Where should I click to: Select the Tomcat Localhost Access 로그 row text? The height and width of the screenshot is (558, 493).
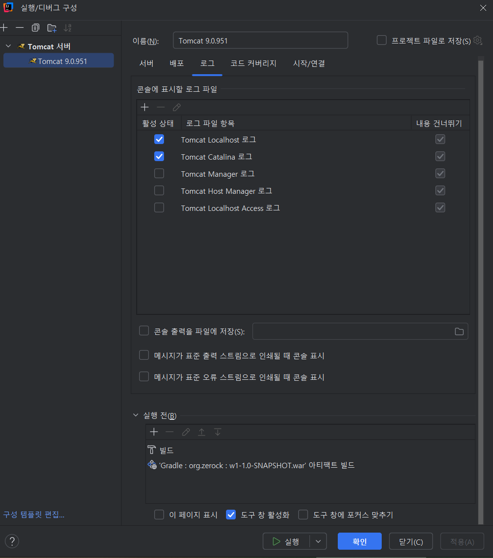tap(230, 208)
